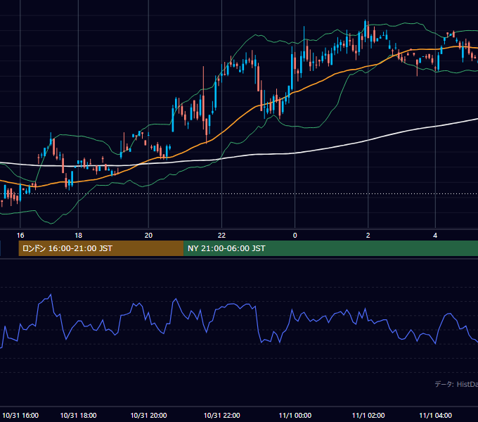This screenshot has height=422, width=478.
Task: Click the hour label 22 on price chart axis
Action: tap(221, 236)
